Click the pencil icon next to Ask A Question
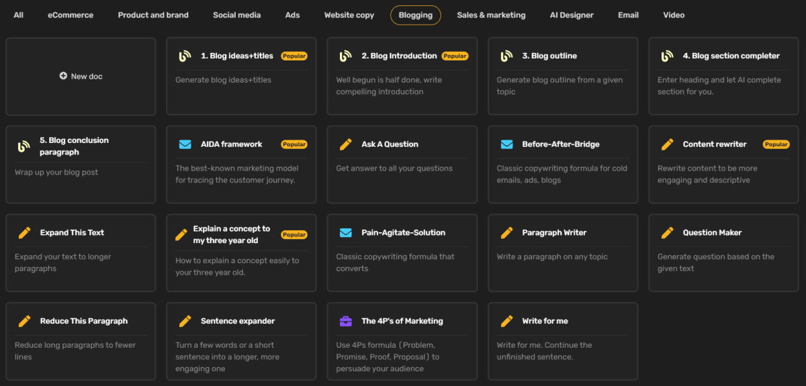The width and height of the screenshot is (806, 386). pyautogui.click(x=346, y=144)
